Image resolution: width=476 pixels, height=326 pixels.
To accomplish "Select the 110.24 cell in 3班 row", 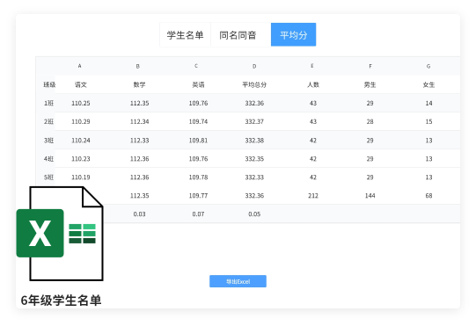I will (x=81, y=141).
